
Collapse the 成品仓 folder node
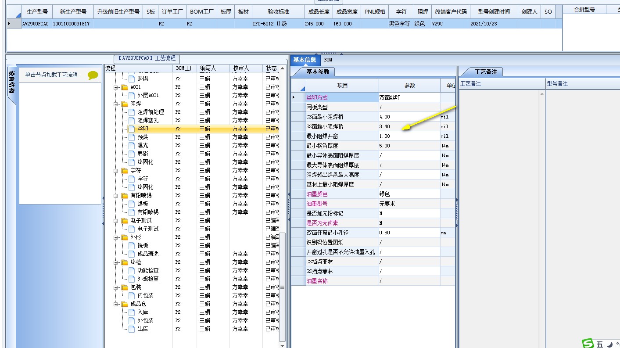point(116,304)
